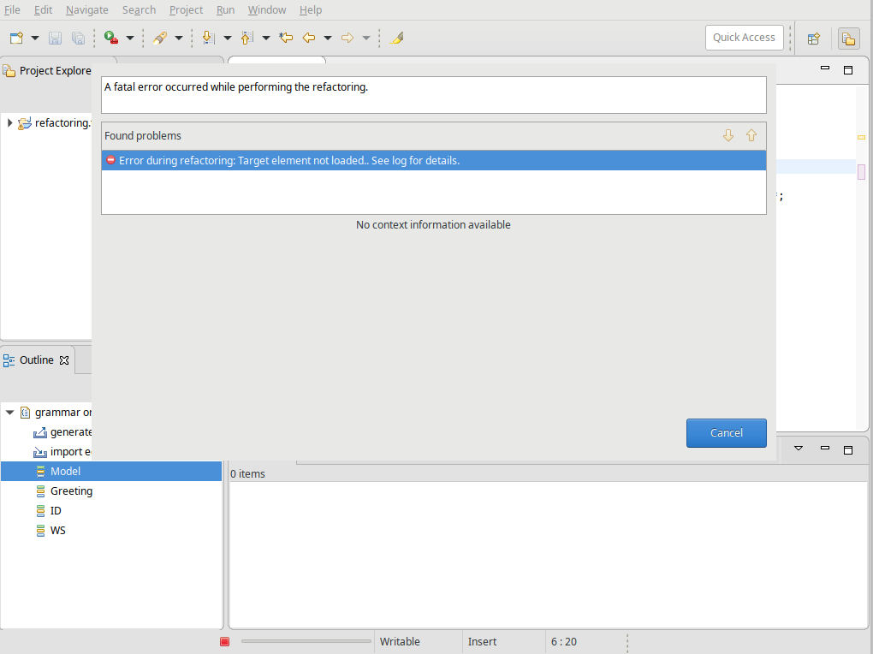
Task: Go to Previous Annotation icon
Action: [x=246, y=38]
